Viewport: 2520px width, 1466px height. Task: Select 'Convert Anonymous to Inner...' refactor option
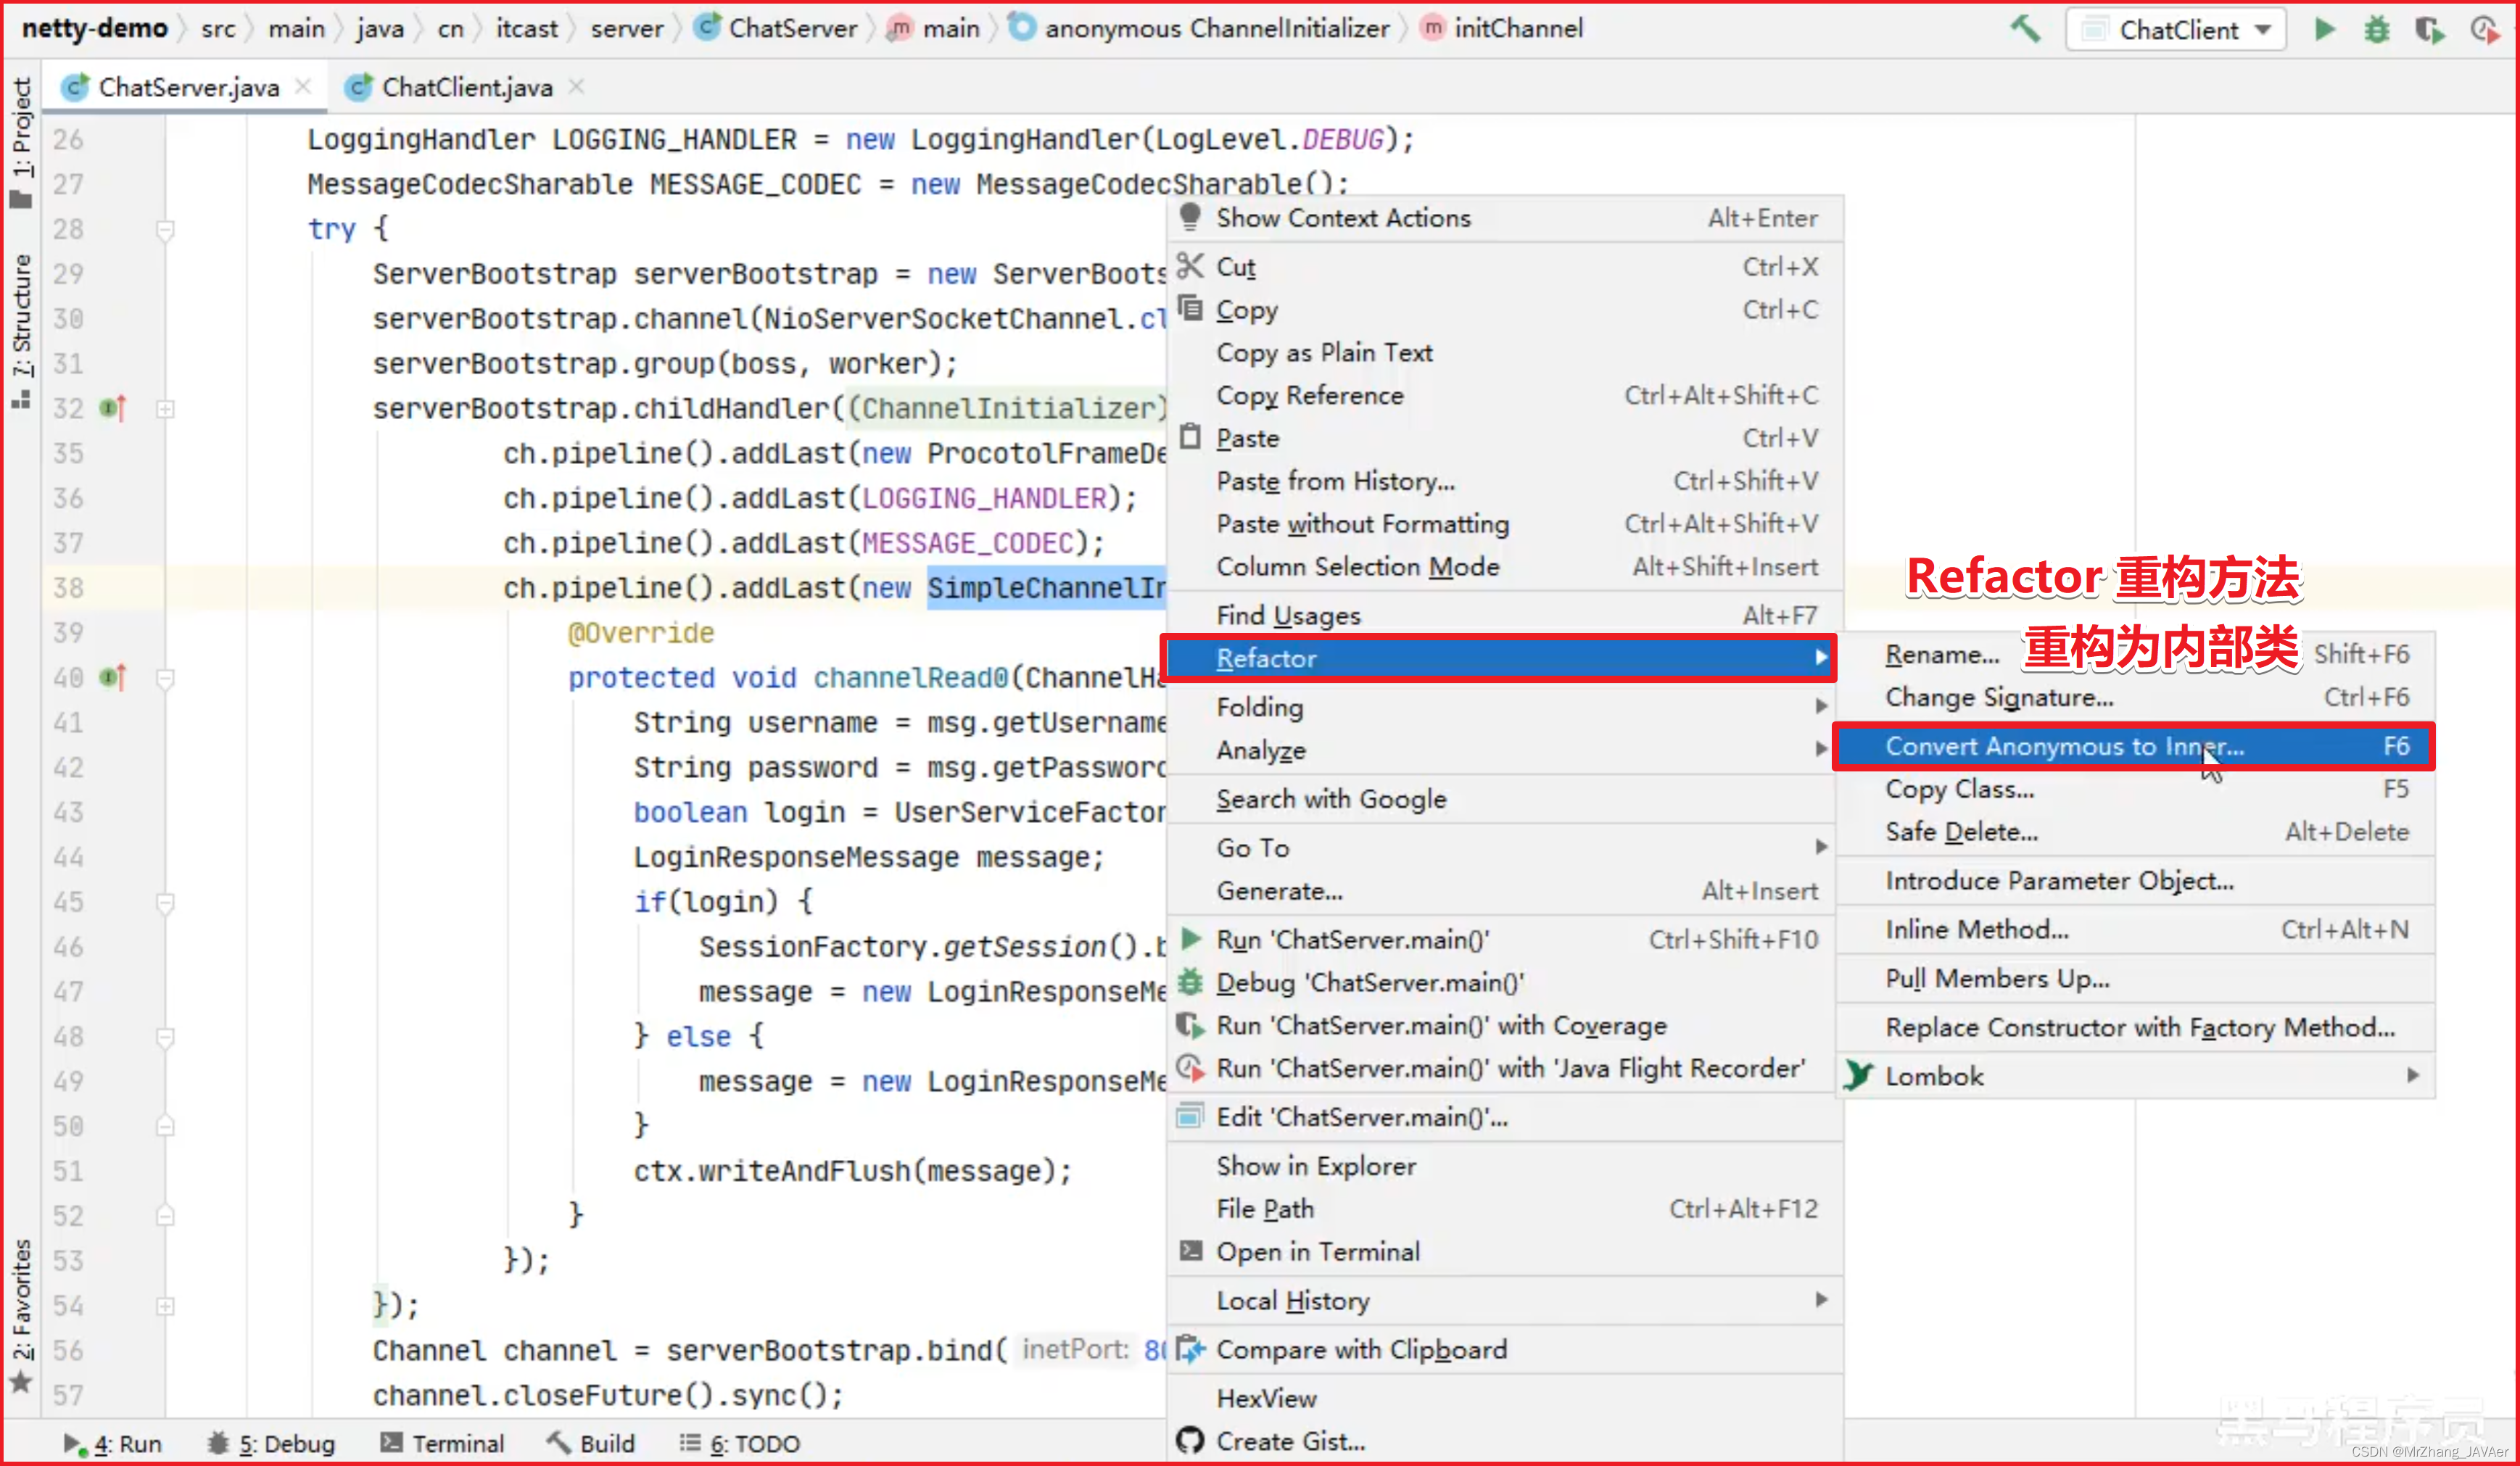(2065, 745)
